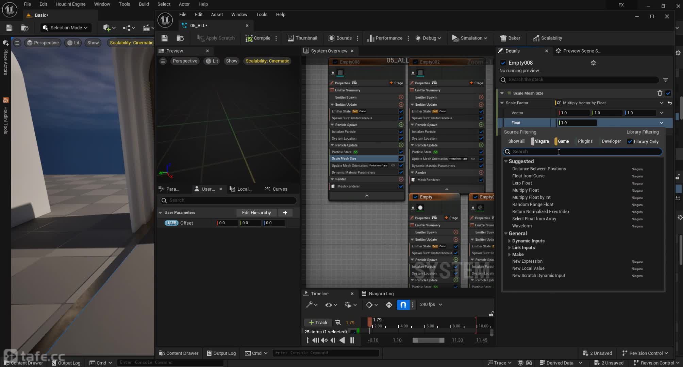This screenshot has height=367, width=683.
Task: Disable the Empty008 emitter in Details
Action: (503, 63)
